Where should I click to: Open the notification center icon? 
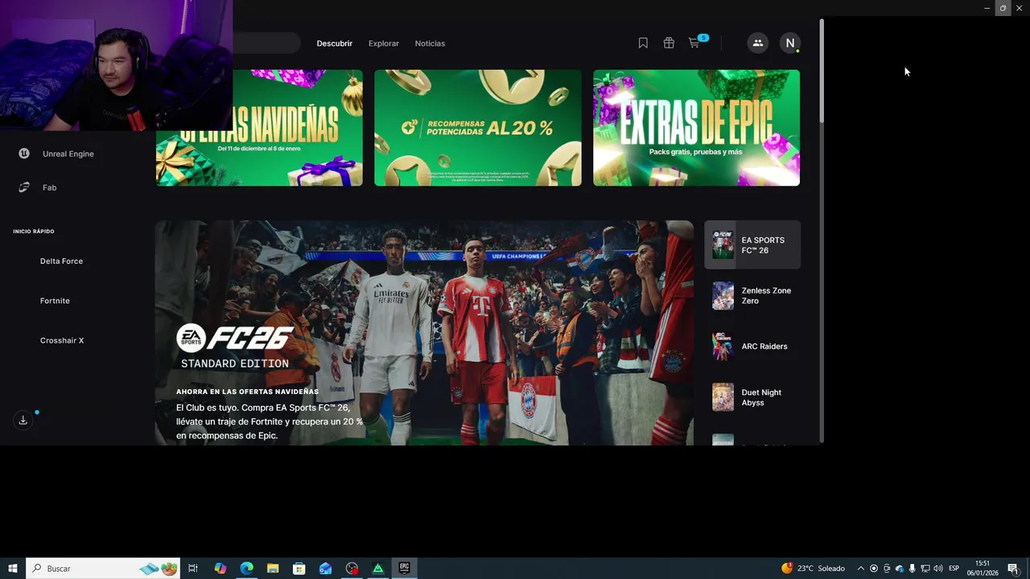[1013, 569]
